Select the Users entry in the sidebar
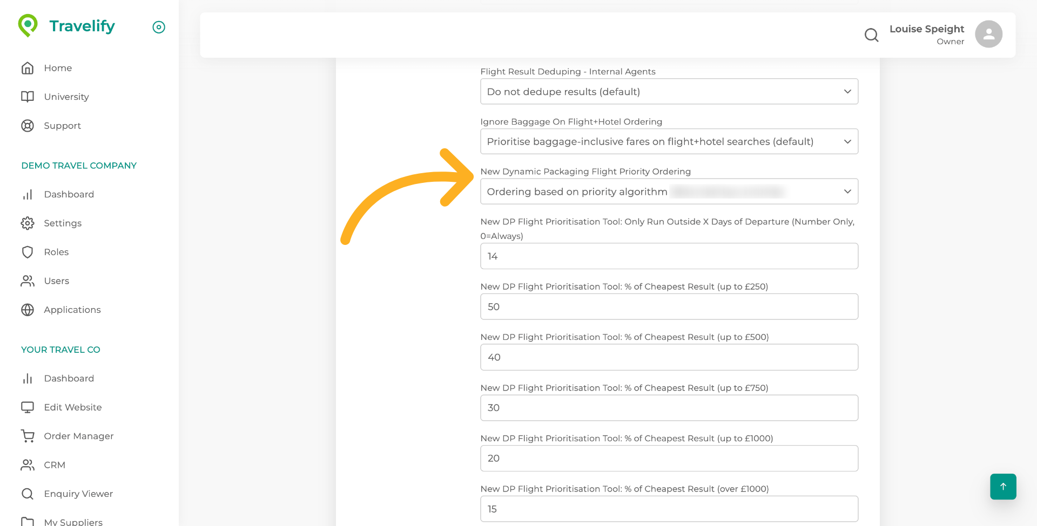This screenshot has height=526, width=1037. pyautogui.click(x=57, y=281)
